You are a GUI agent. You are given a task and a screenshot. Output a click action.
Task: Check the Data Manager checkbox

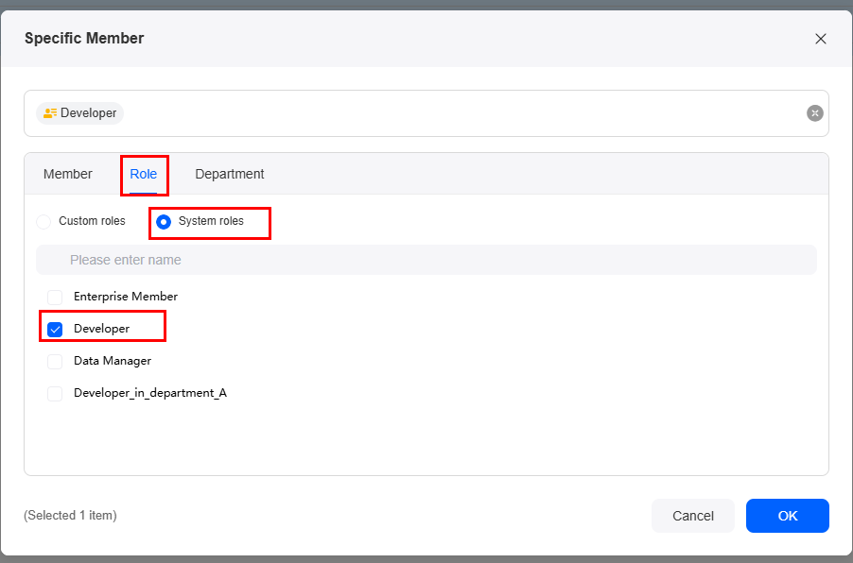[x=55, y=362]
